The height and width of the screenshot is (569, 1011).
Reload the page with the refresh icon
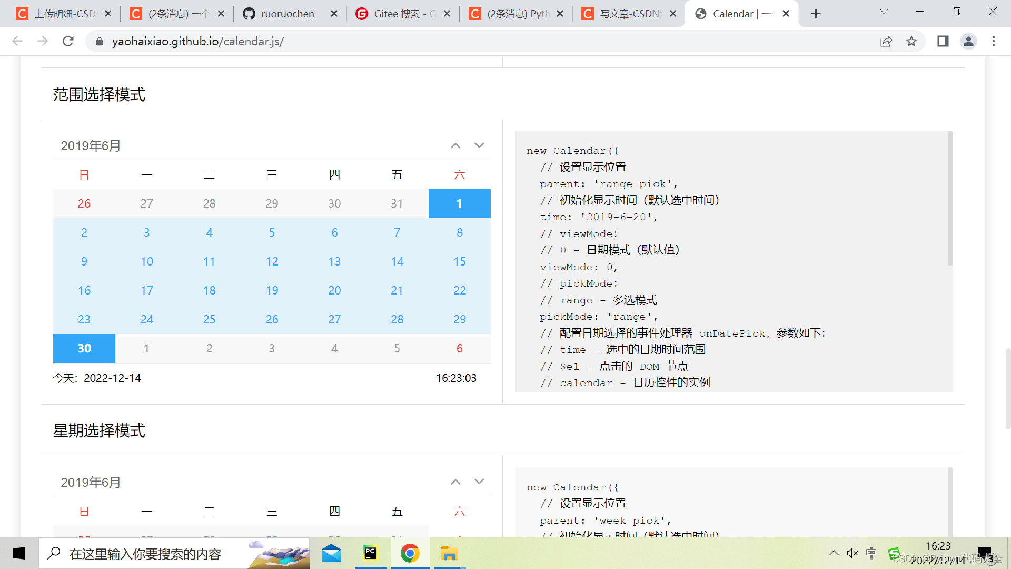[68, 41]
